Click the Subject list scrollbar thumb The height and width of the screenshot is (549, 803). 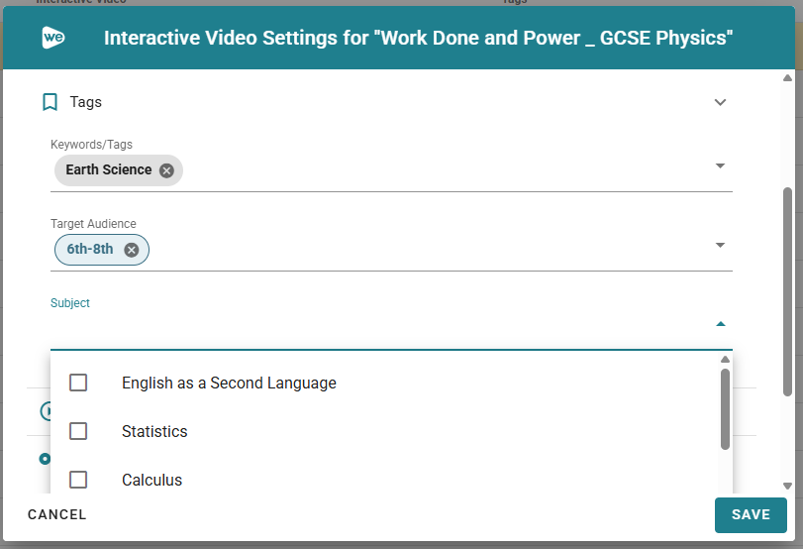pos(725,408)
